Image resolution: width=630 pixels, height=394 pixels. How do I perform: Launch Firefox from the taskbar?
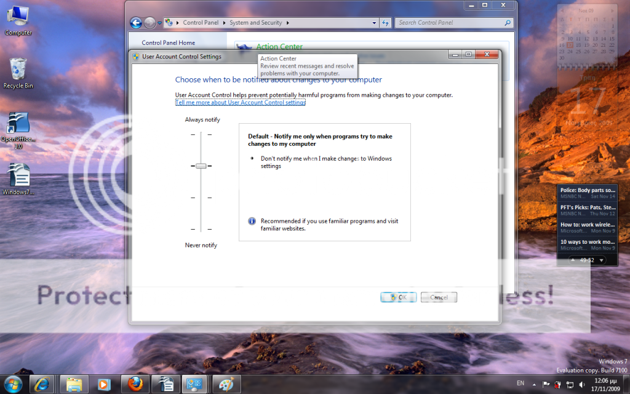[x=135, y=384]
